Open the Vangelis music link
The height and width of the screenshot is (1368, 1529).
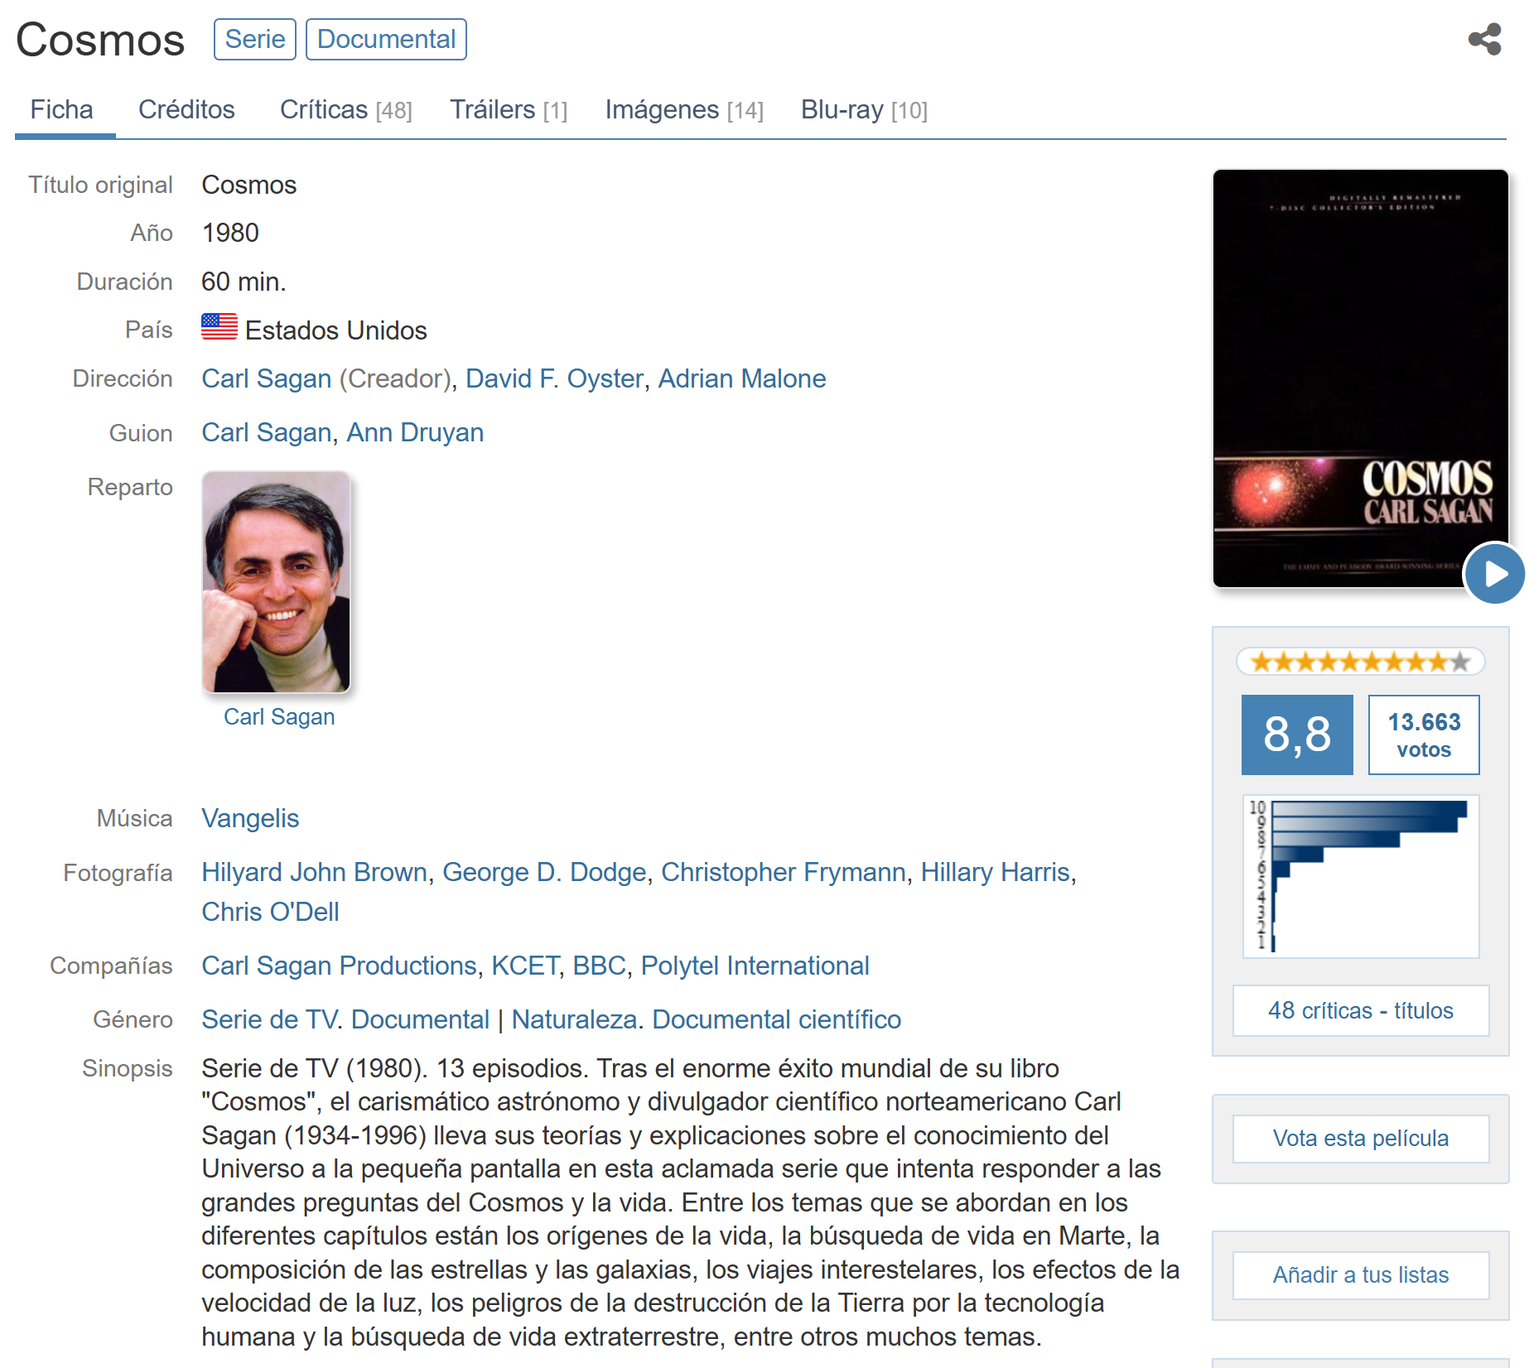point(250,818)
